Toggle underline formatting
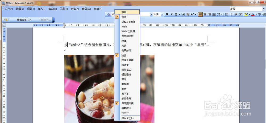This screenshot has height=123, width=266. point(176,14)
